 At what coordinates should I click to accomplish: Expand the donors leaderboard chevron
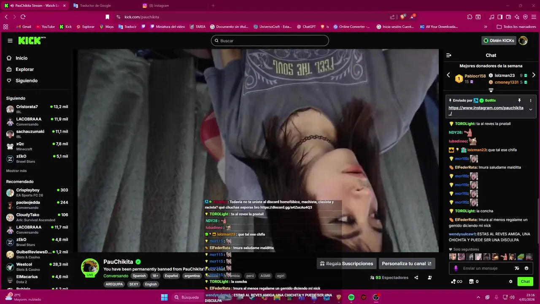pos(491,90)
